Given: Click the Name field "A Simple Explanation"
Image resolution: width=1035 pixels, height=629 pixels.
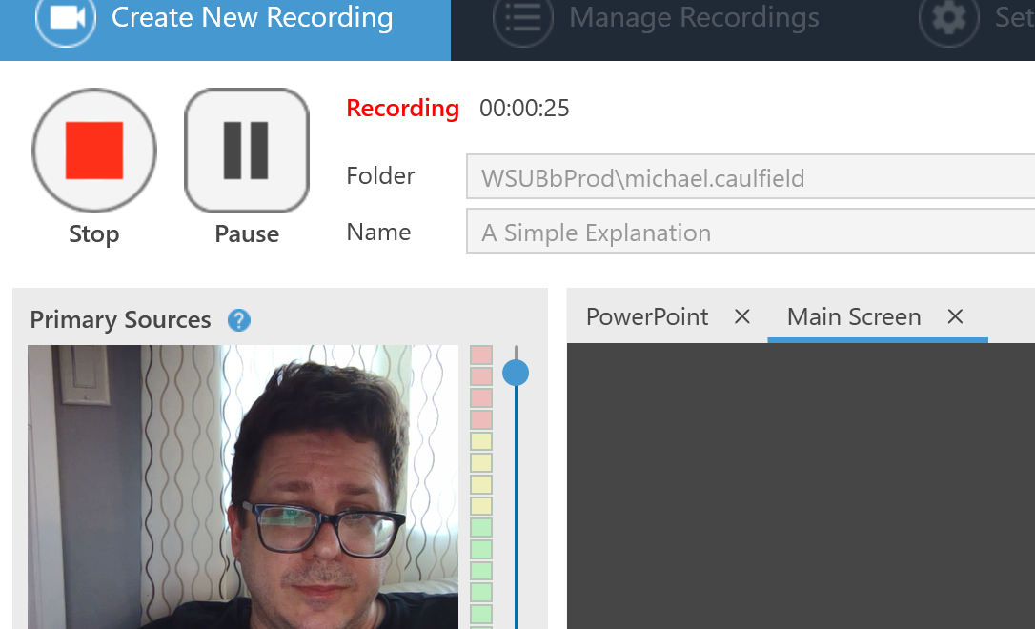Looking at the screenshot, I should pyautogui.click(x=750, y=233).
